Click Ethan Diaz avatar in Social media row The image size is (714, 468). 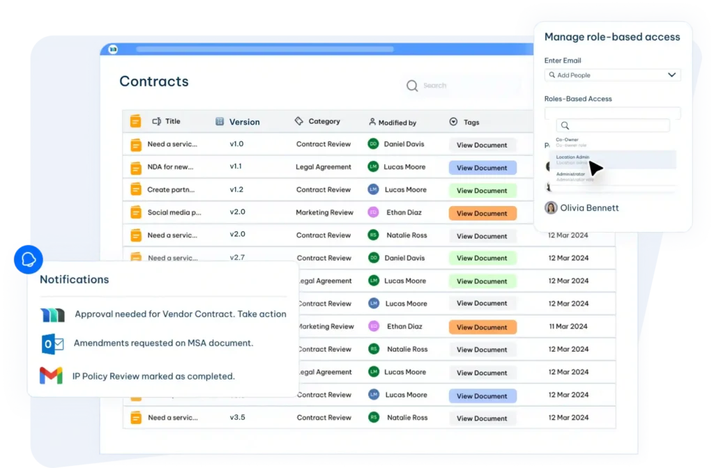[373, 212]
